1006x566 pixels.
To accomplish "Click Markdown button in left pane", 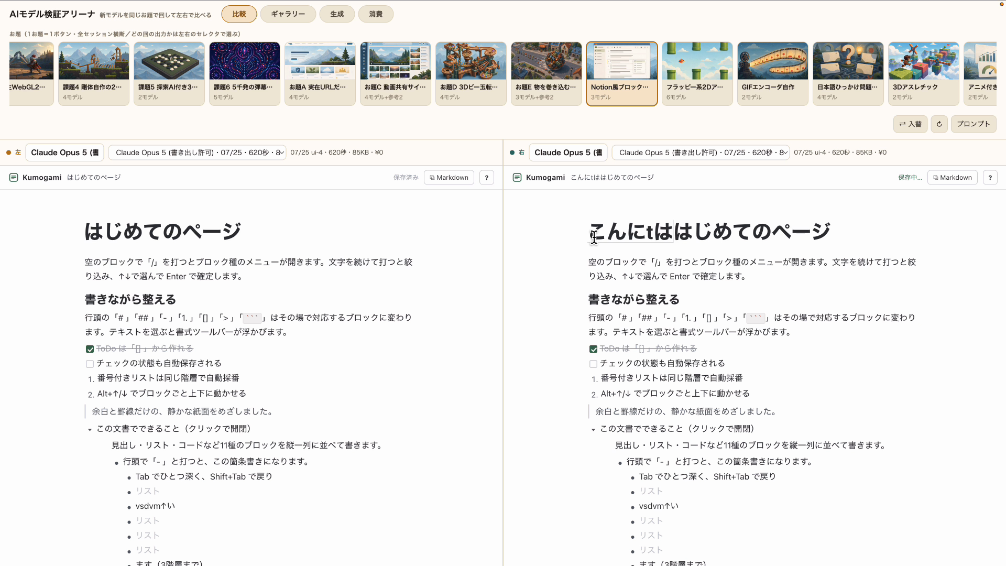I will [x=449, y=178].
